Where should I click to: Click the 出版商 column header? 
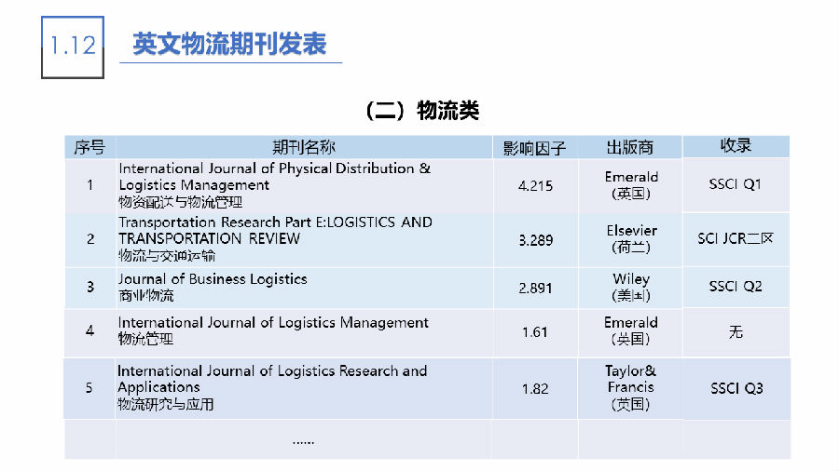630,148
